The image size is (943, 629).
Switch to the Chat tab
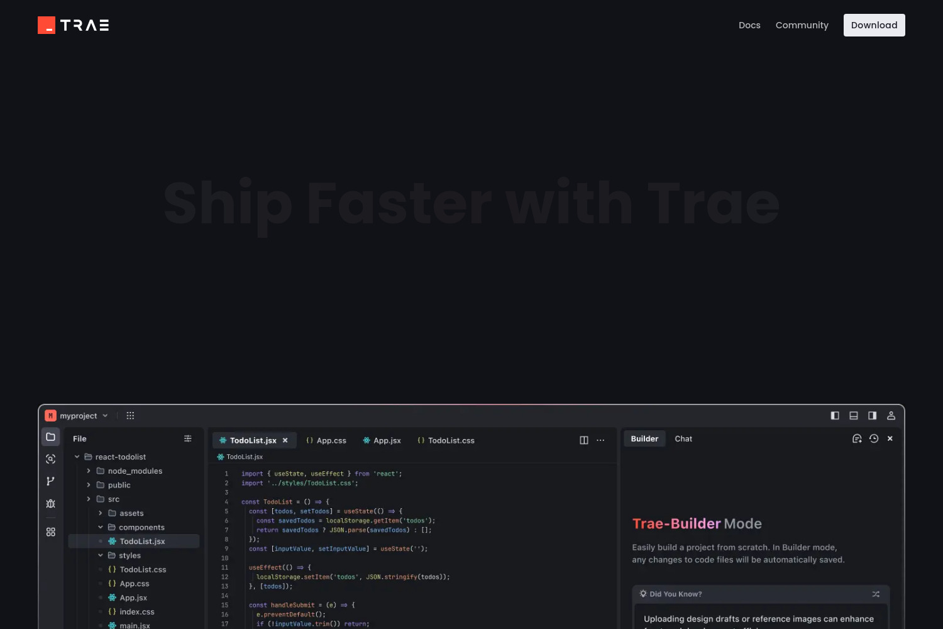tap(683, 439)
